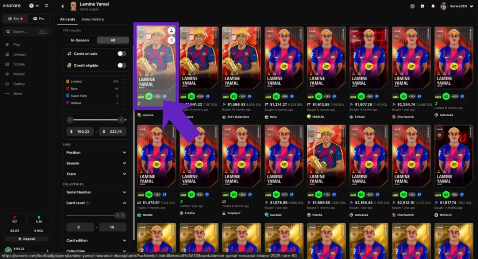The width and height of the screenshot is (478, 259).
Task: Click the Cards on sale arrows icon
Action: pos(69,54)
